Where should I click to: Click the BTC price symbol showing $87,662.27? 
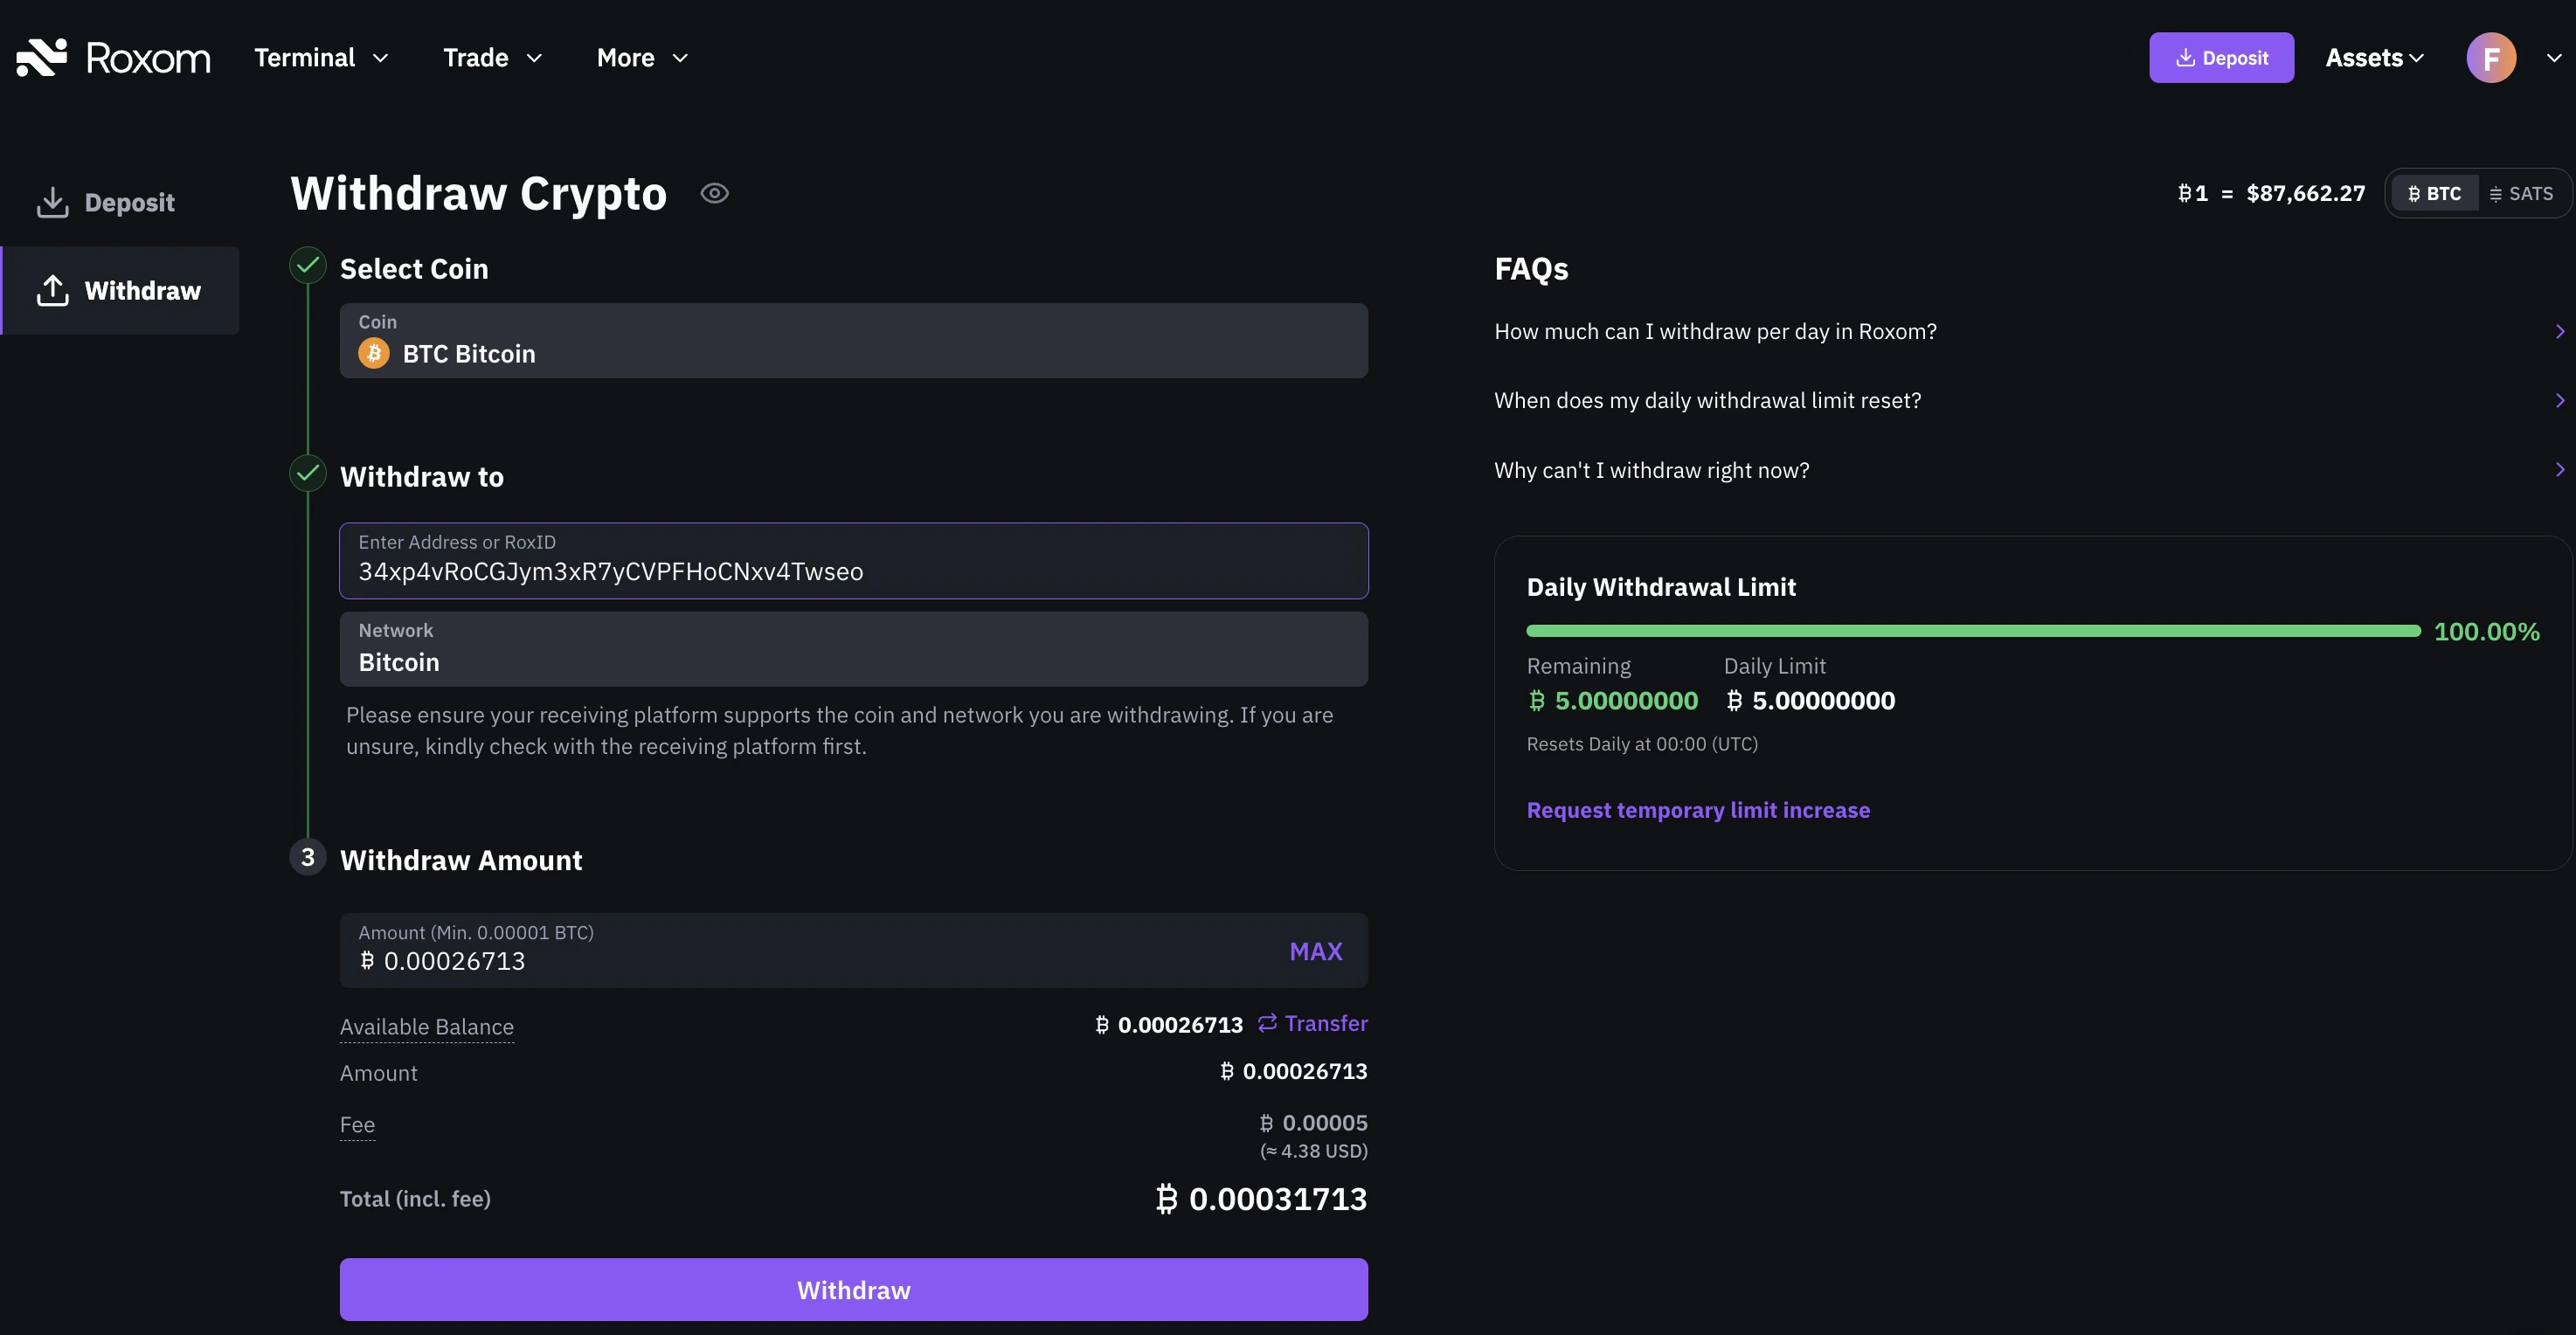coord(2268,192)
